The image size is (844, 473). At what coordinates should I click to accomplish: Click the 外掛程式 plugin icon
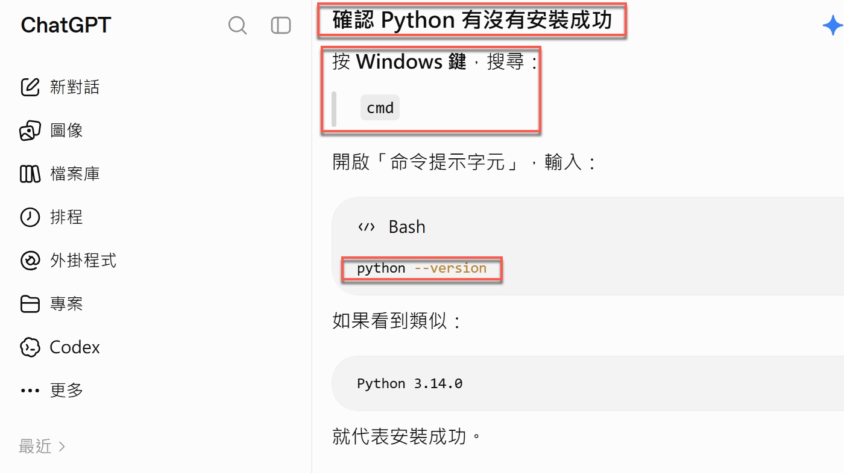click(30, 261)
